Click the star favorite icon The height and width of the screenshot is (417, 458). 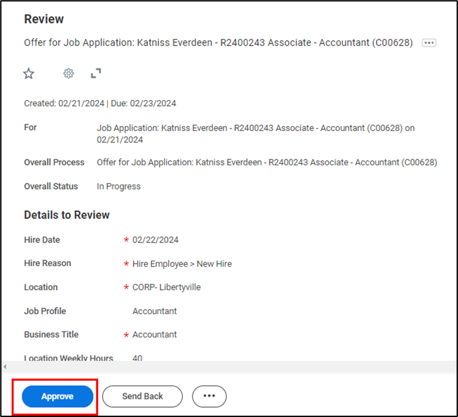click(28, 74)
